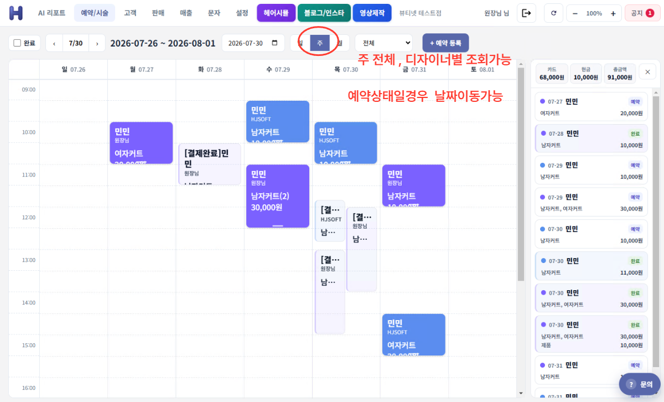Open the 문의 help bubble
The height and width of the screenshot is (402, 664).
(640, 384)
